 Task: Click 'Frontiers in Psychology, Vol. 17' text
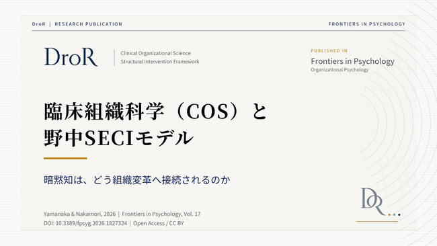coord(161,214)
